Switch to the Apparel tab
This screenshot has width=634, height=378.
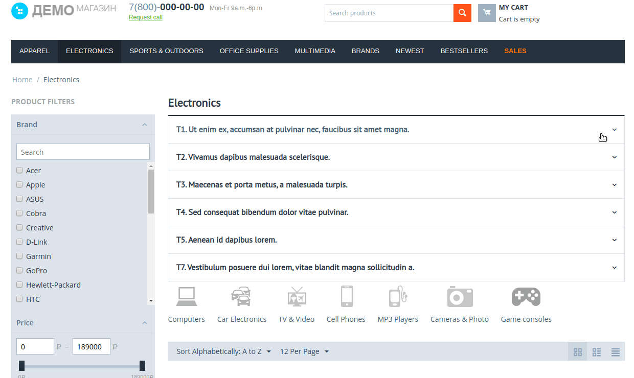point(34,51)
